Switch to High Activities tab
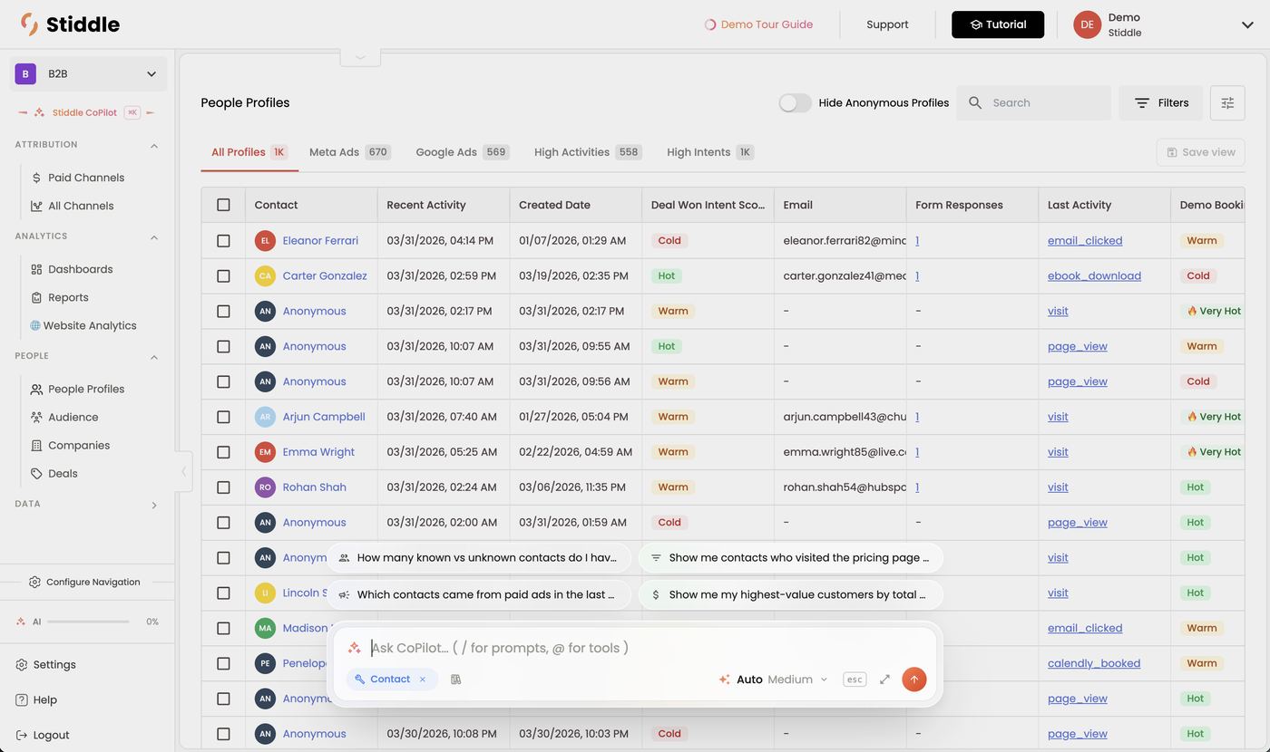Viewport: 1270px width, 752px height. [588, 152]
